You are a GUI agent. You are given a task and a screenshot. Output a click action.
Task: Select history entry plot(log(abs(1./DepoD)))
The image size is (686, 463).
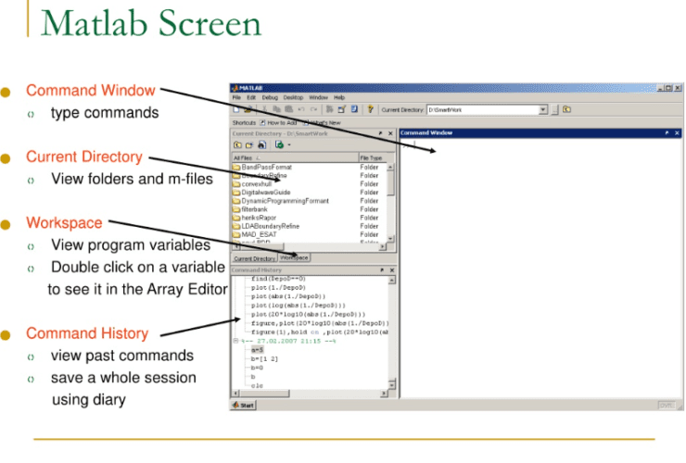pos(299,306)
